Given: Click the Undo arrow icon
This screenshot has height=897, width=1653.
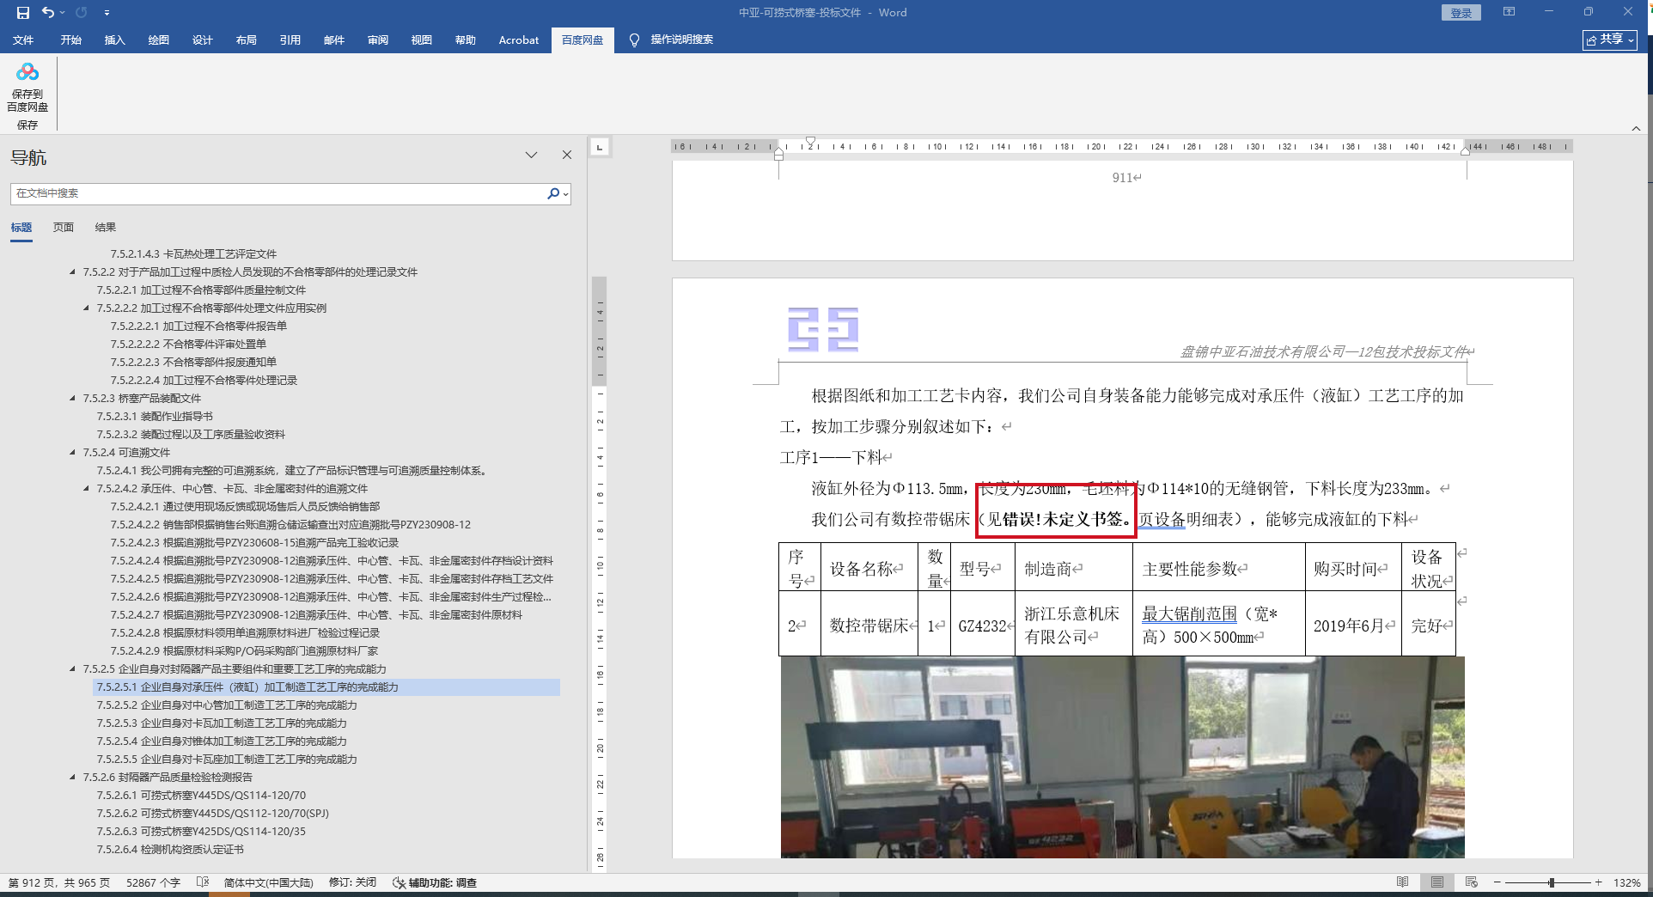Looking at the screenshot, I should pyautogui.click(x=48, y=12).
